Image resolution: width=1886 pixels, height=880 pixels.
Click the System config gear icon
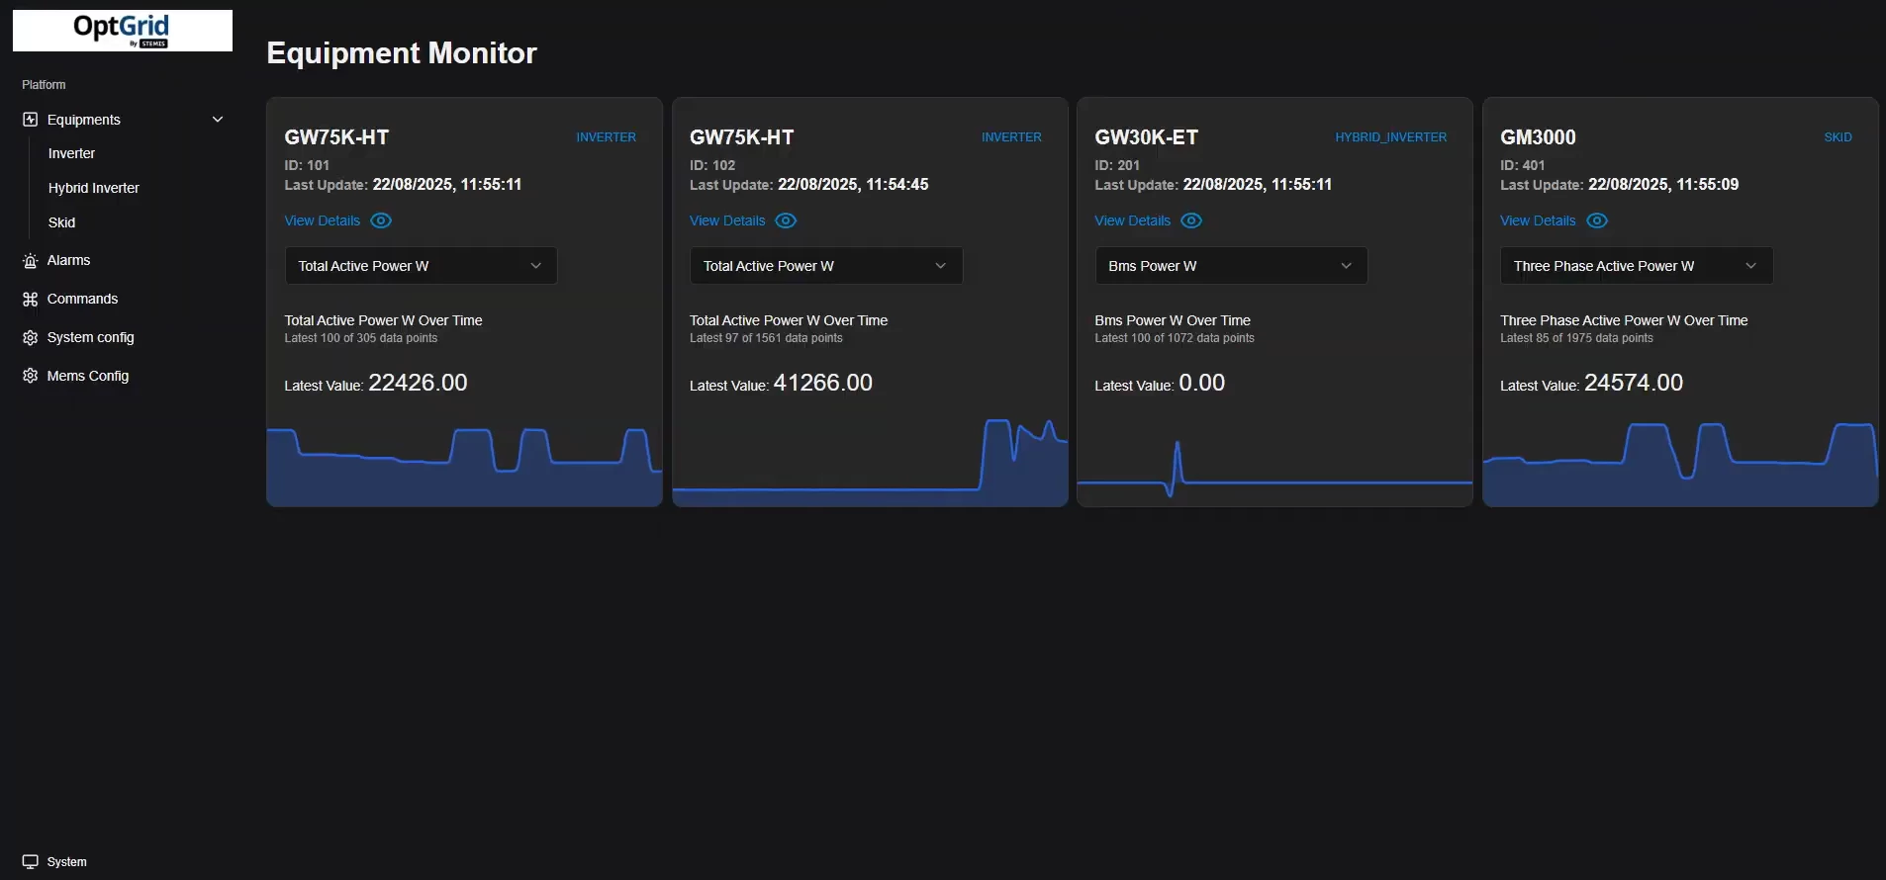tap(30, 338)
